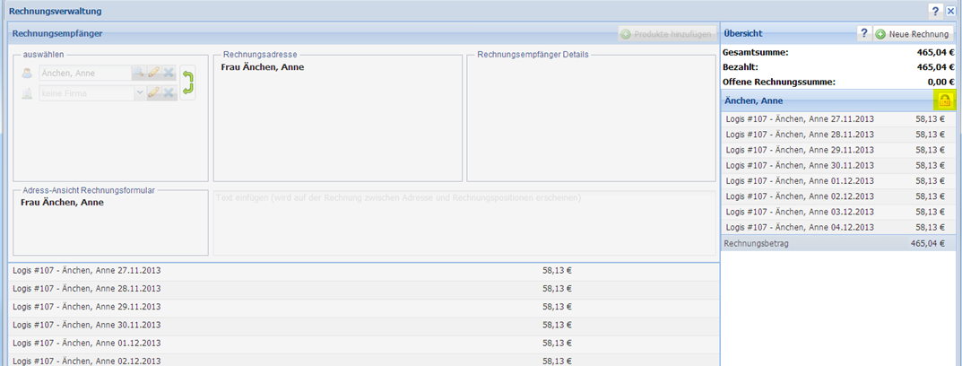
Task: Click the Produkte hinzufügen button
Action: [666, 34]
